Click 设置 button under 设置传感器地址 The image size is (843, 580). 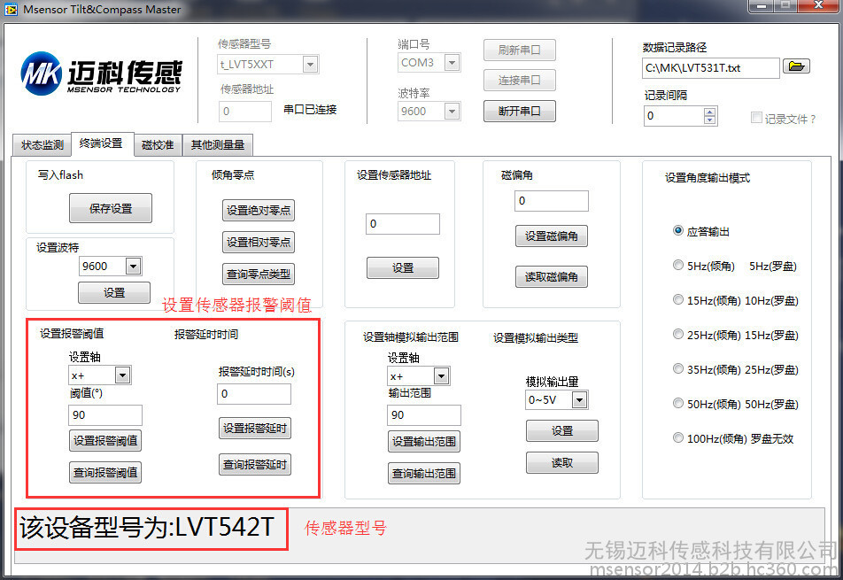[x=403, y=267]
